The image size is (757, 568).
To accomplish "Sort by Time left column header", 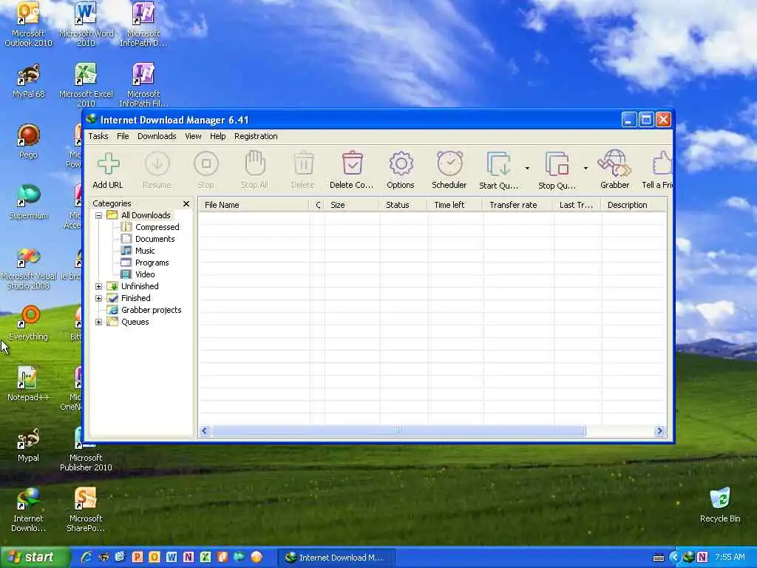I will (x=455, y=205).
